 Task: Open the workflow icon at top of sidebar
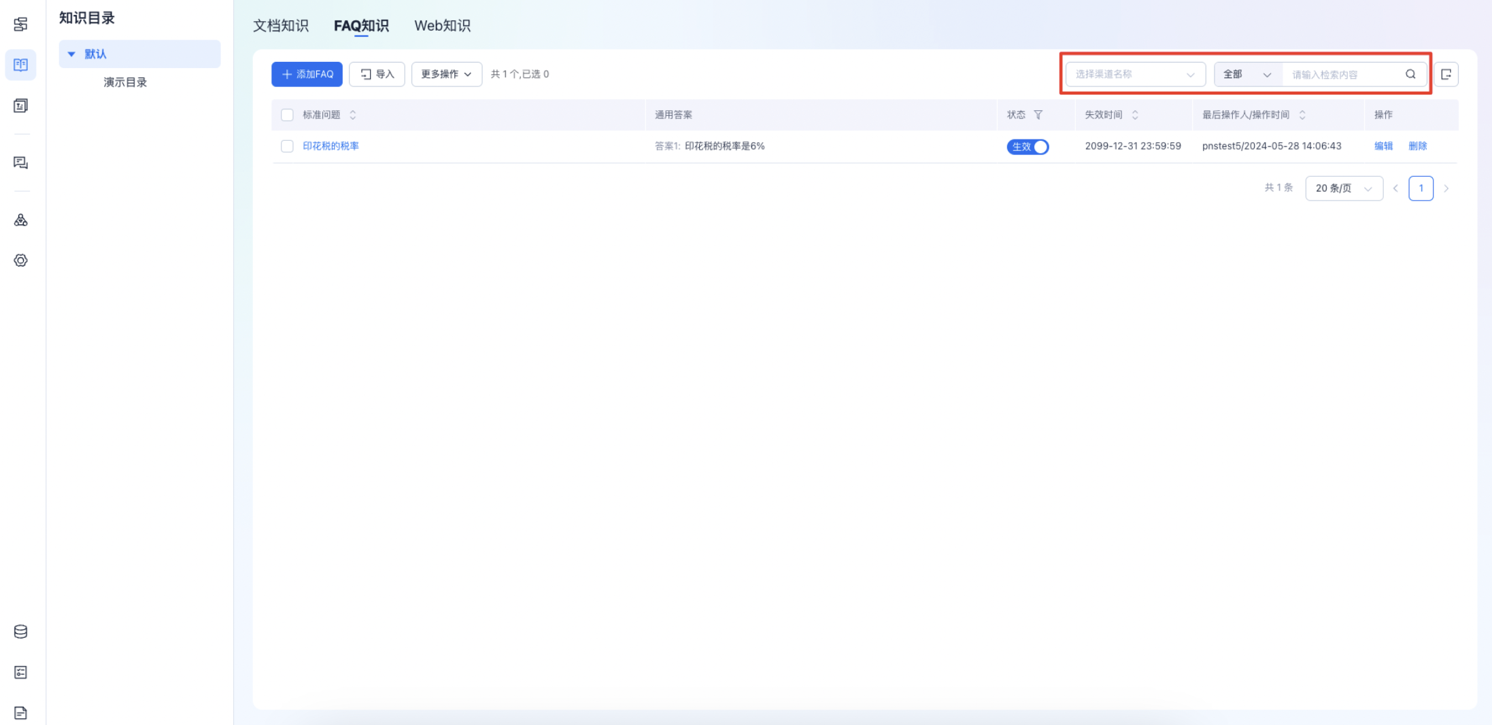click(x=21, y=24)
